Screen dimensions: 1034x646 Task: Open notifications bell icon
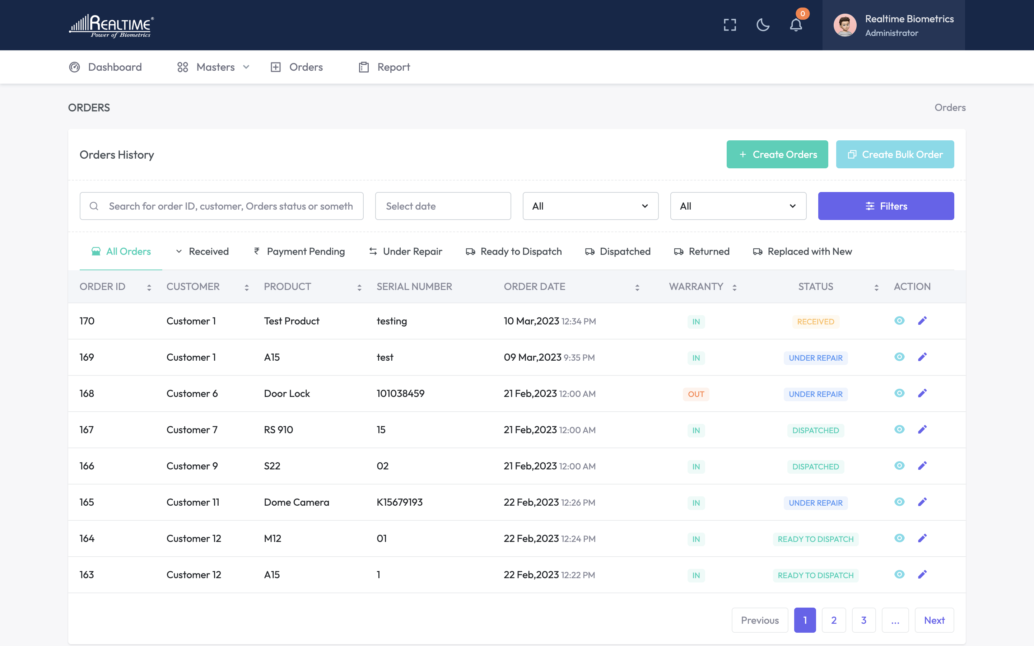coord(796,25)
